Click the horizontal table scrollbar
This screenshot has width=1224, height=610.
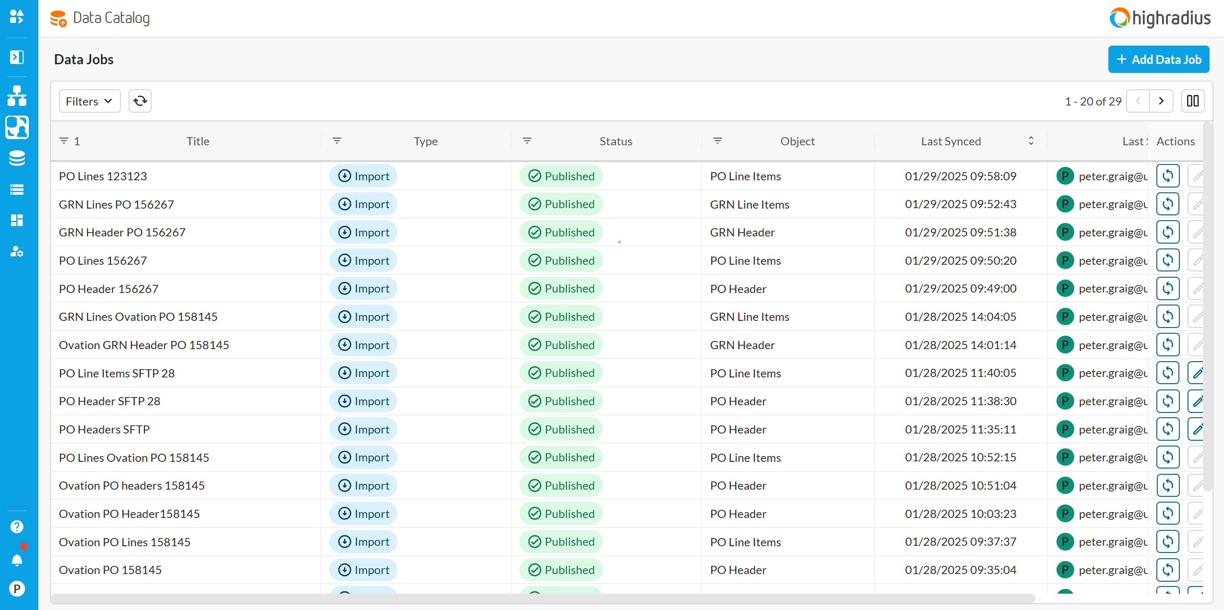(x=543, y=598)
